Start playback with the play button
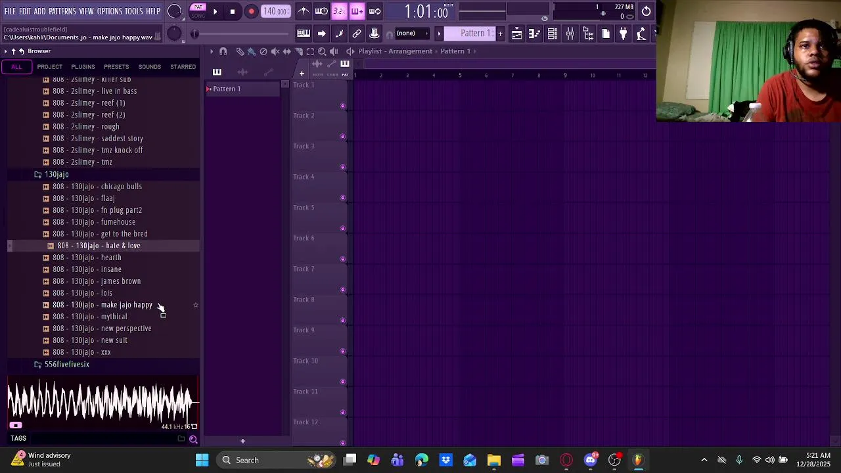 click(215, 11)
